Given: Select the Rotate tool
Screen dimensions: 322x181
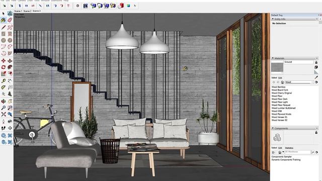Looking at the screenshot, I should click(x=4, y=67).
